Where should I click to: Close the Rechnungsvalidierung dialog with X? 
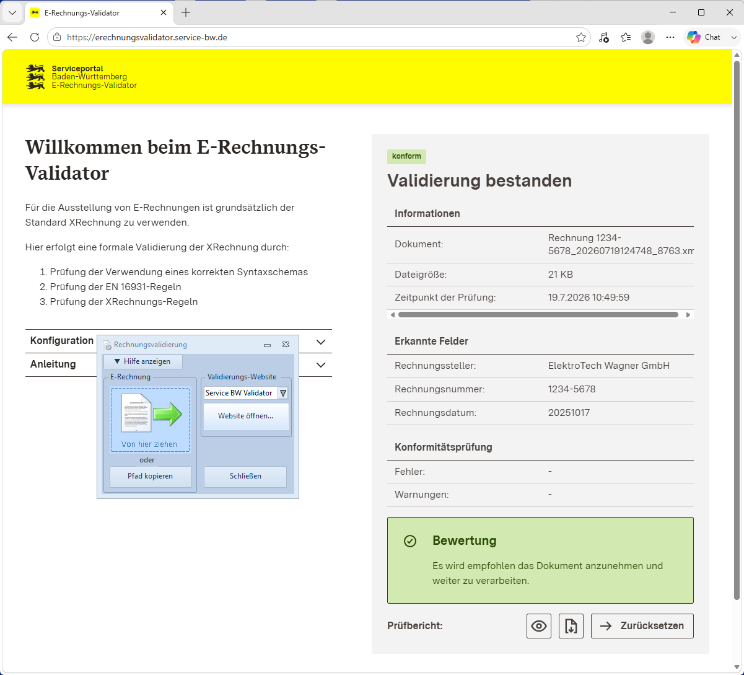click(x=286, y=345)
